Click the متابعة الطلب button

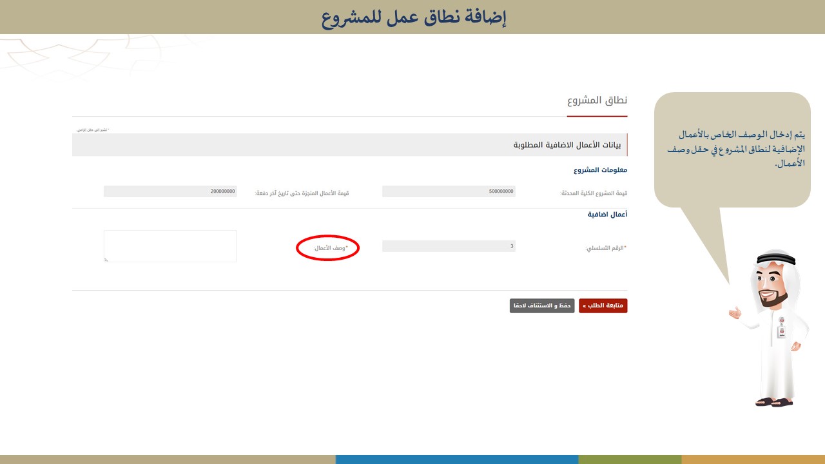pyautogui.click(x=603, y=305)
